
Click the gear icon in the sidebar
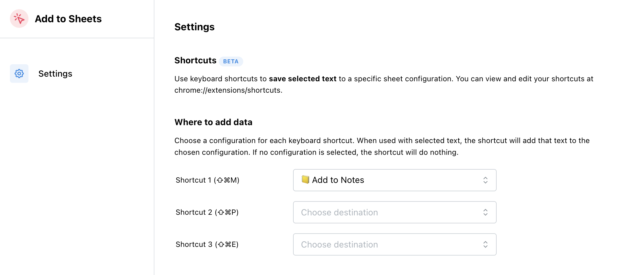(x=19, y=74)
